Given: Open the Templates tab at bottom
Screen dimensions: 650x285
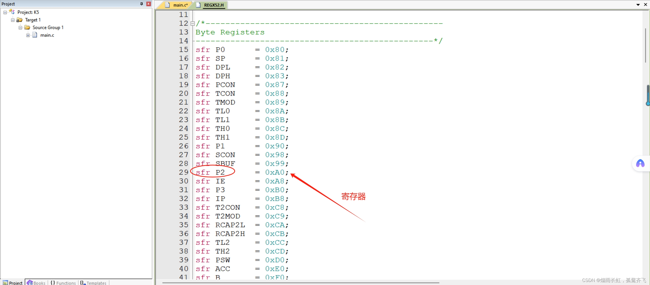Looking at the screenshot, I should tap(93, 283).
